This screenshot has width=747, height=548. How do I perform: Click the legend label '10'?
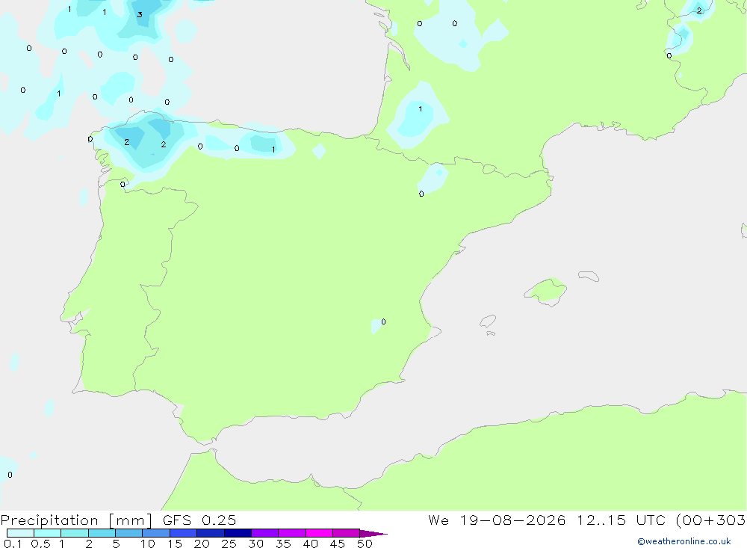(148, 544)
